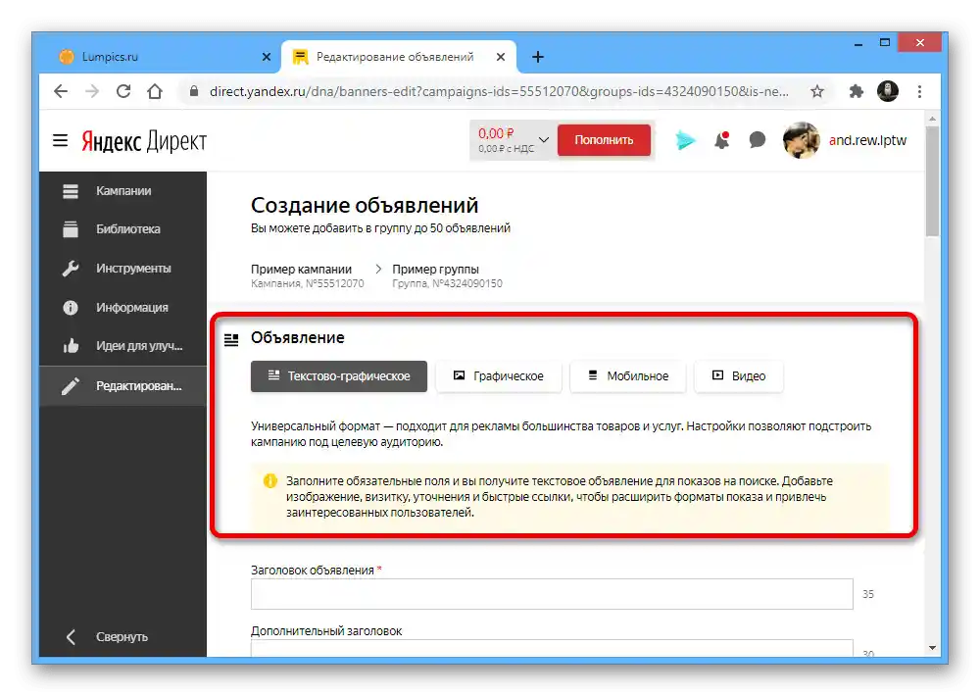This screenshot has height=696, width=980.
Task: Click the scrollbar up arrow
Action: point(933,119)
